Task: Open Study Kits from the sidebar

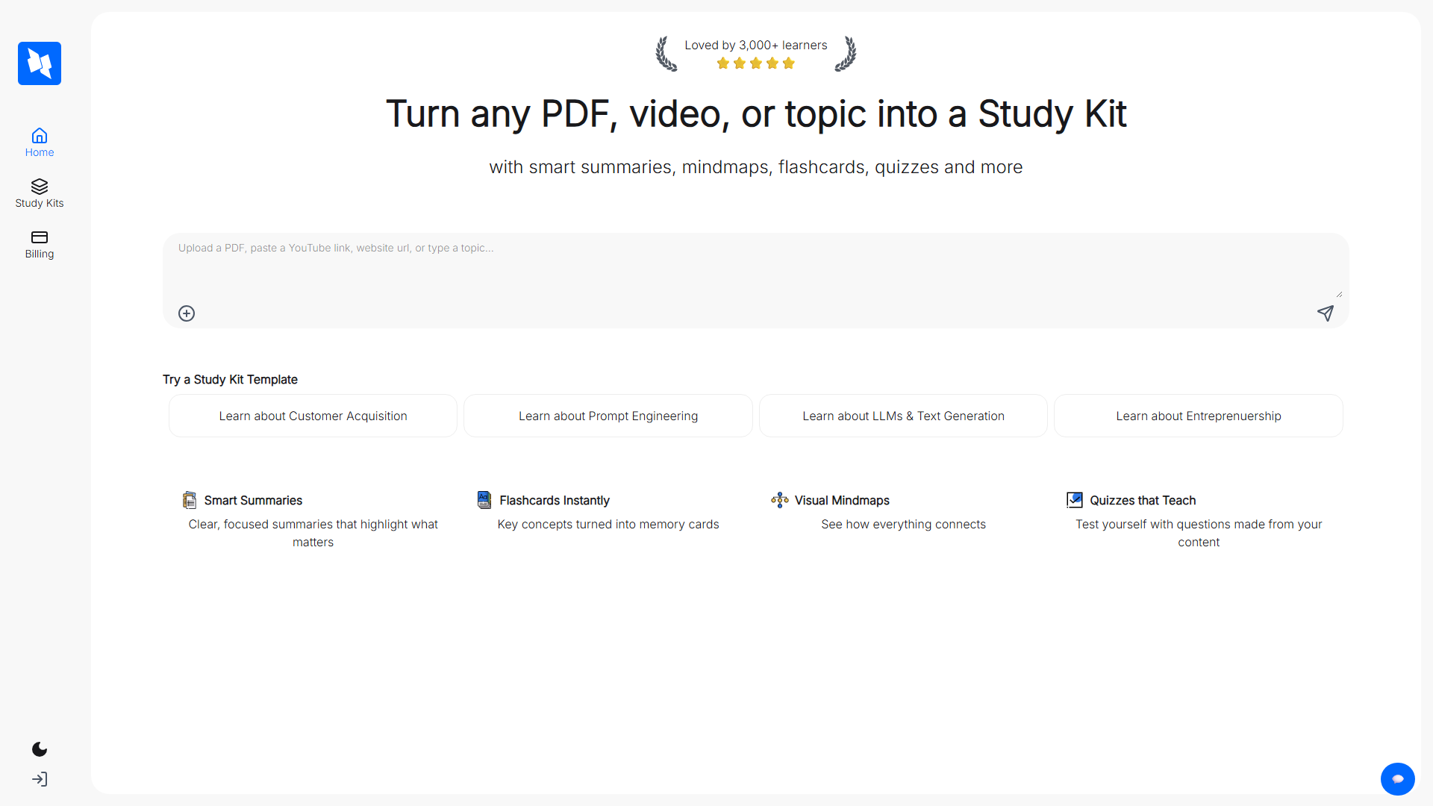Action: coord(39,187)
